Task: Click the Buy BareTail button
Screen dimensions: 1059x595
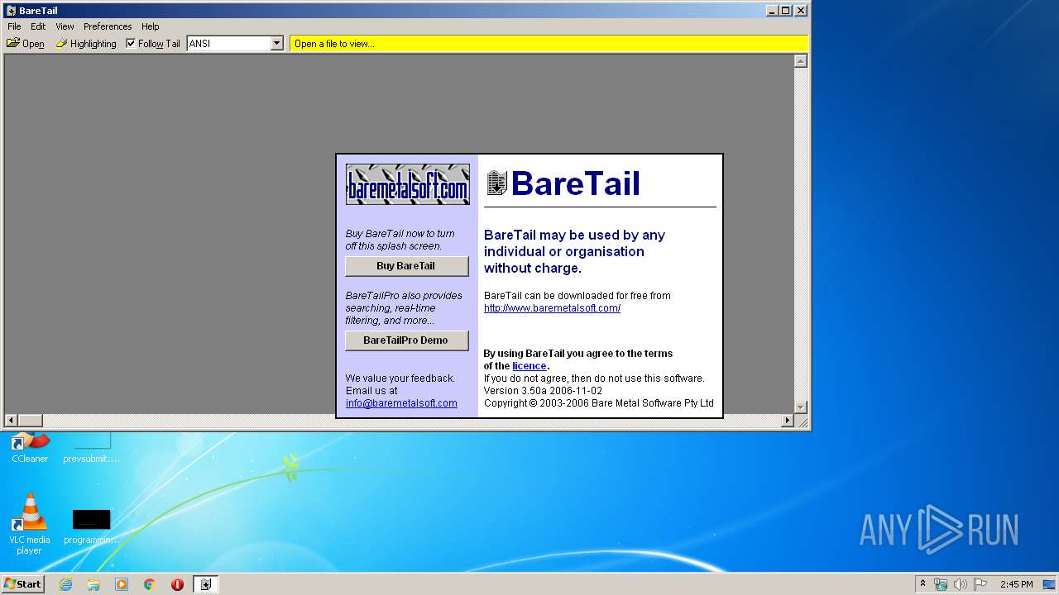Action: 406,266
